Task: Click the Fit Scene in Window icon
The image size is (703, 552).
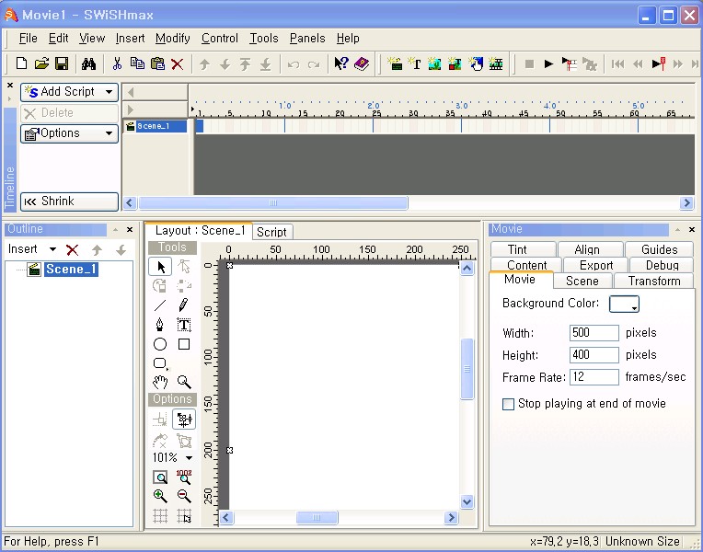Action: click(160, 477)
